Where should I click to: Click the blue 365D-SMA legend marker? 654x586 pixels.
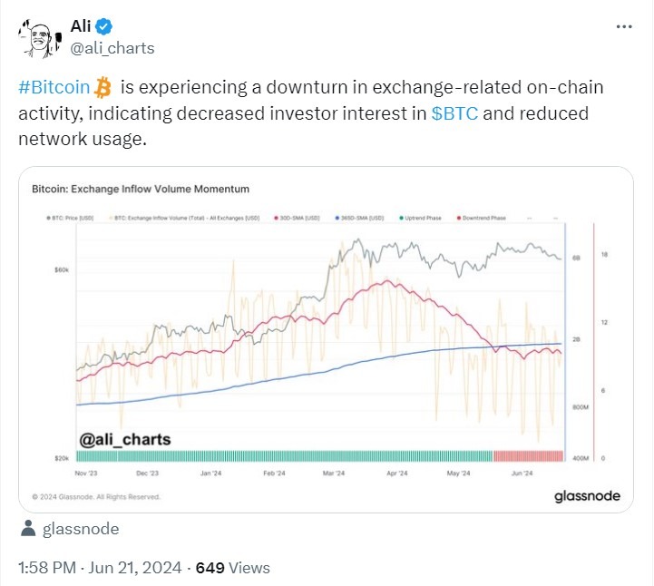pos(335,219)
